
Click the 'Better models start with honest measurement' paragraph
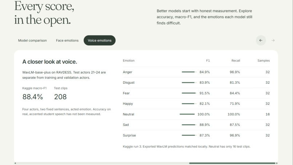coord(204,17)
